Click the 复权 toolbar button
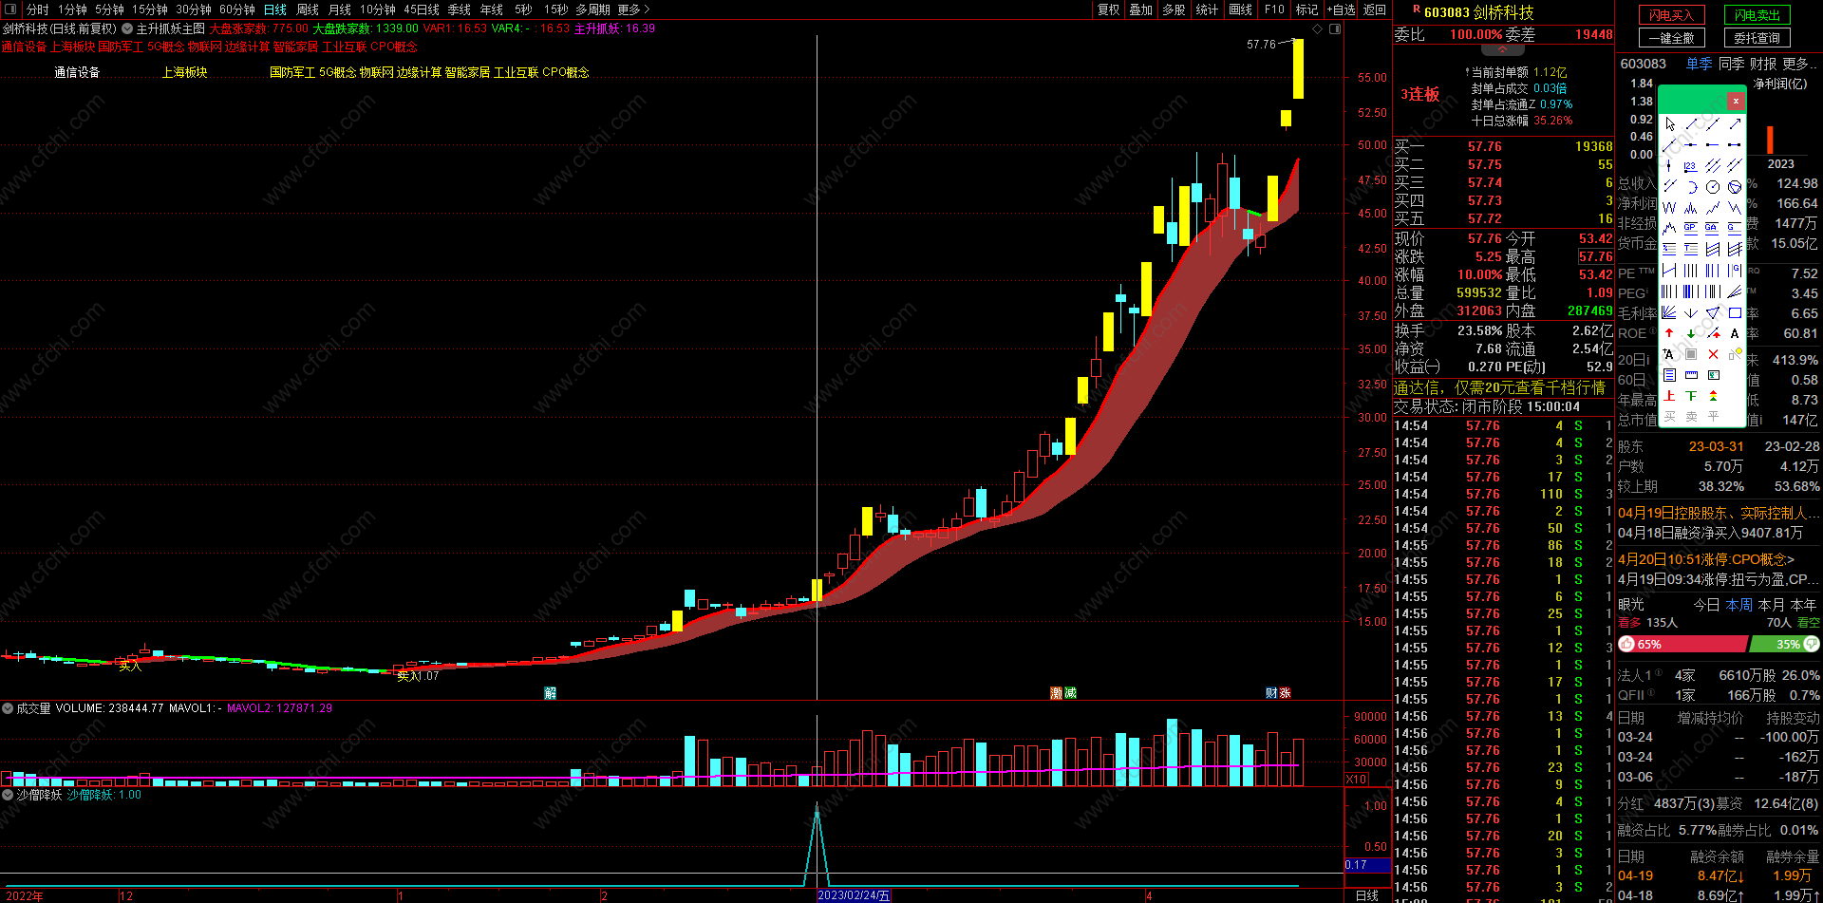The image size is (1823, 903). pos(1108,9)
